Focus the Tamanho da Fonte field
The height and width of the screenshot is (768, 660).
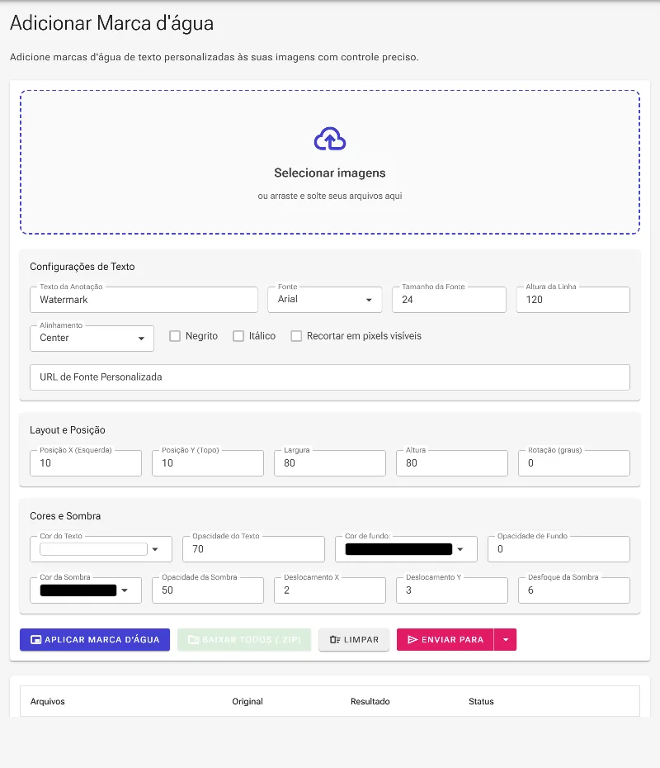coord(449,300)
